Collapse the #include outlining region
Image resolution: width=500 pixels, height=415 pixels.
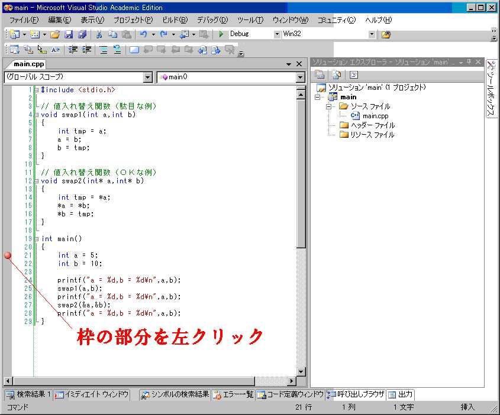[36, 90]
